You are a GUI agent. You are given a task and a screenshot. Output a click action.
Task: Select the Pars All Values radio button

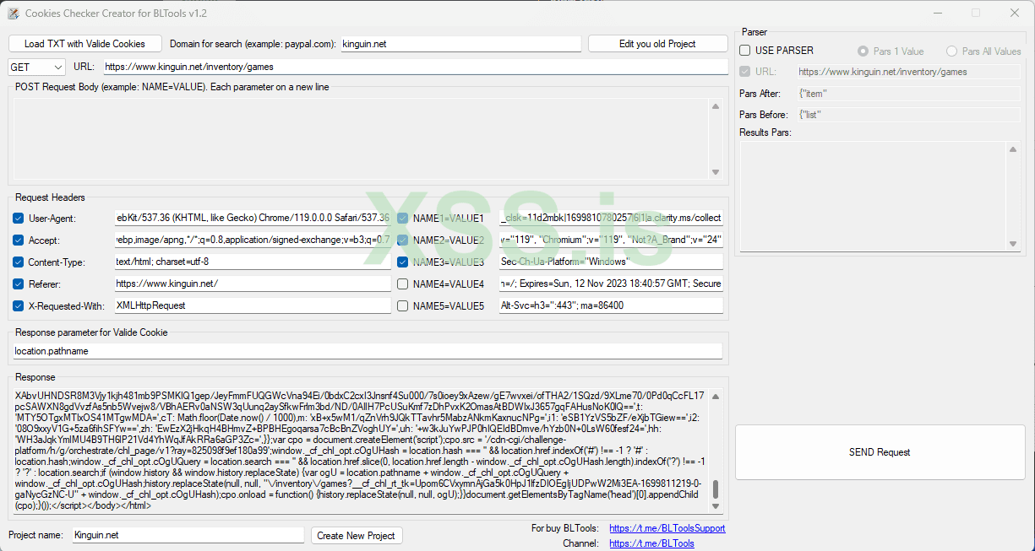point(951,51)
